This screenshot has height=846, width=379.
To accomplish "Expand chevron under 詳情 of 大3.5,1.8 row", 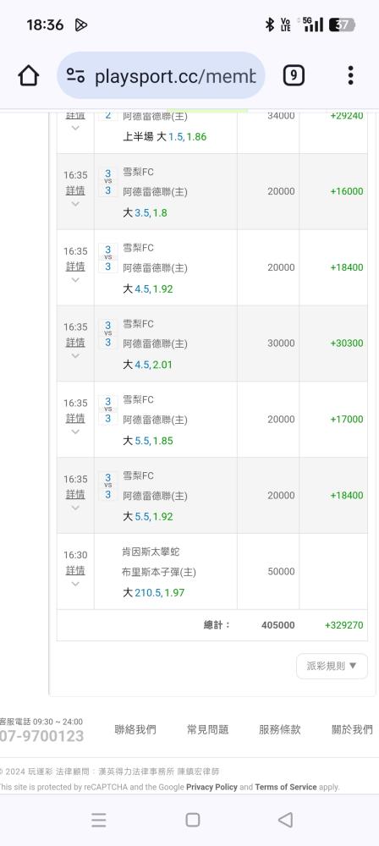I will pos(75,203).
